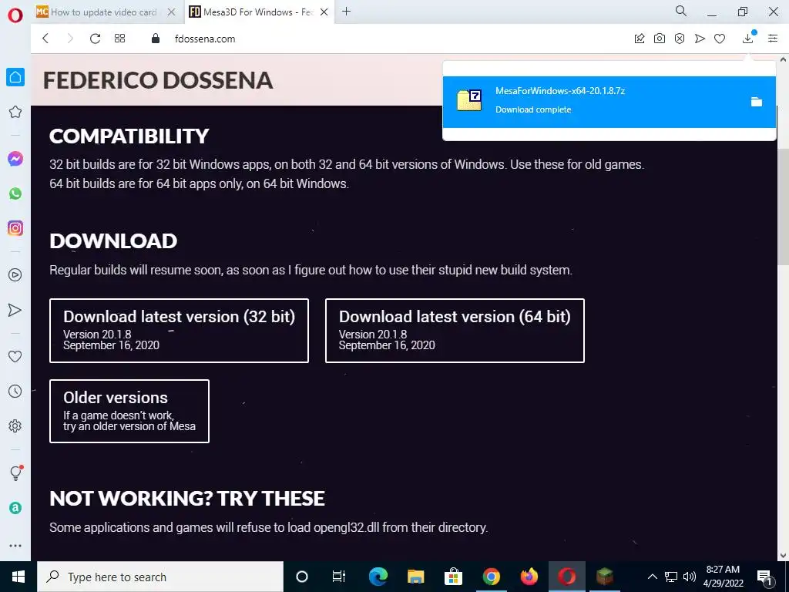Add the page to bookmarks with the toolbar heart
This screenshot has width=789, height=592.
[x=720, y=39]
